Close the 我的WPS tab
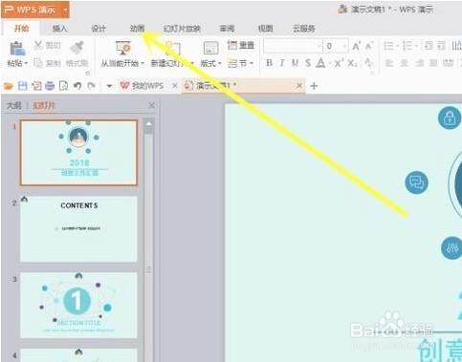Image resolution: width=462 pixels, height=362 pixels. pyautogui.click(x=174, y=86)
